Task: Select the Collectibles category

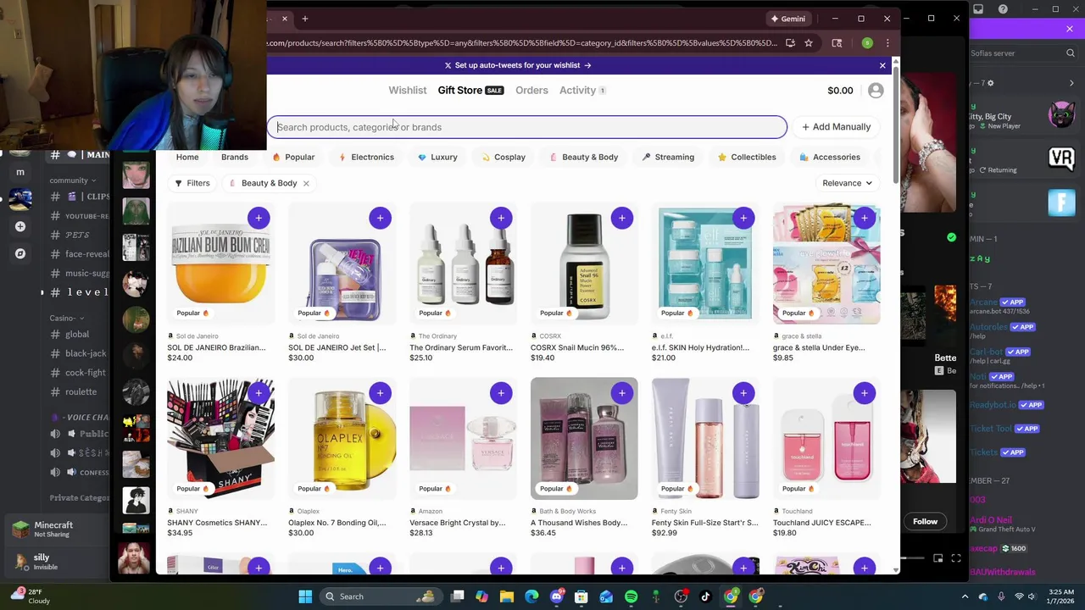Action: 747,157
